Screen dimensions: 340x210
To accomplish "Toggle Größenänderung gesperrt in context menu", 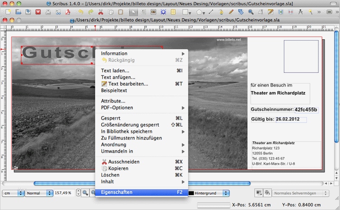I will point(130,125).
